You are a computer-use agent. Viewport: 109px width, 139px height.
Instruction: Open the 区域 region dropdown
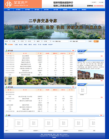click(8, 41)
